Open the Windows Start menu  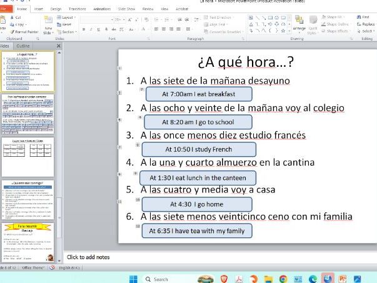tap(133, 279)
